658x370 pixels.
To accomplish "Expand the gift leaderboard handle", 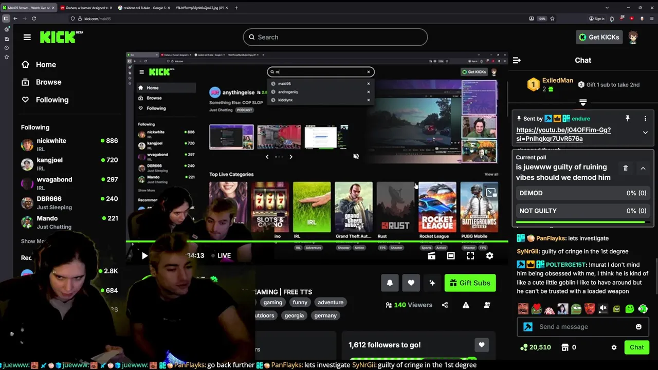I will click(x=583, y=103).
